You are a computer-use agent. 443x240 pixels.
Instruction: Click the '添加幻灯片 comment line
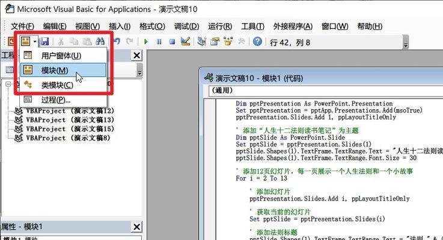tap(270, 192)
